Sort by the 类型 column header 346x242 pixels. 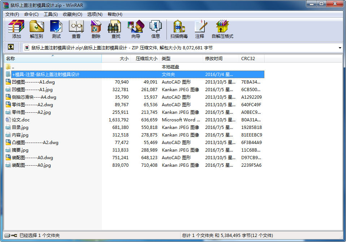(181, 59)
